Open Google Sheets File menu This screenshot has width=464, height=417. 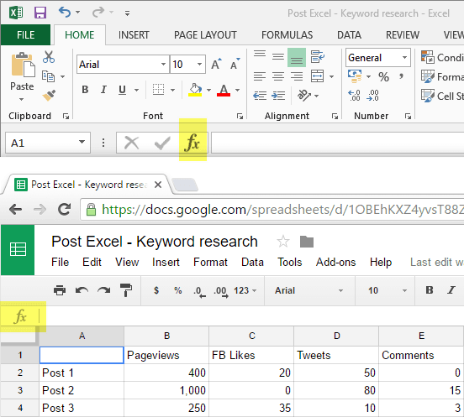click(x=60, y=262)
